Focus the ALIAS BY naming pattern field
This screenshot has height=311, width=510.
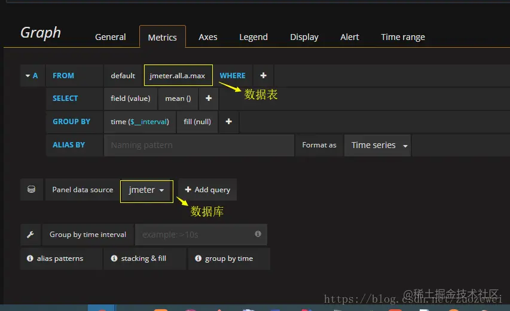(199, 145)
